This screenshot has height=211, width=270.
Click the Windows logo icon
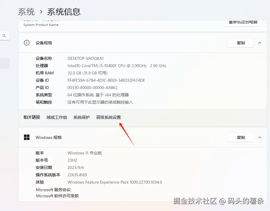[27, 137]
